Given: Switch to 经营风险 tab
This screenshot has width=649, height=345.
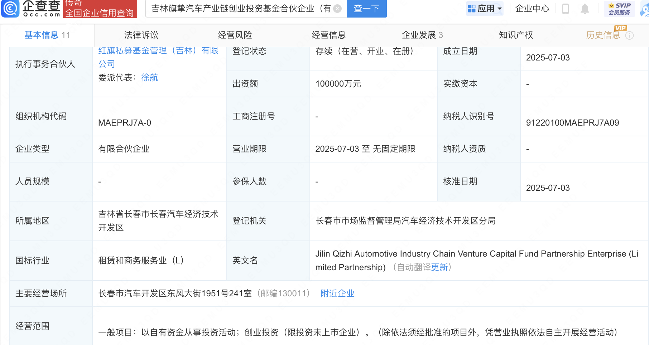Looking at the screenshot, I should 235,35.
